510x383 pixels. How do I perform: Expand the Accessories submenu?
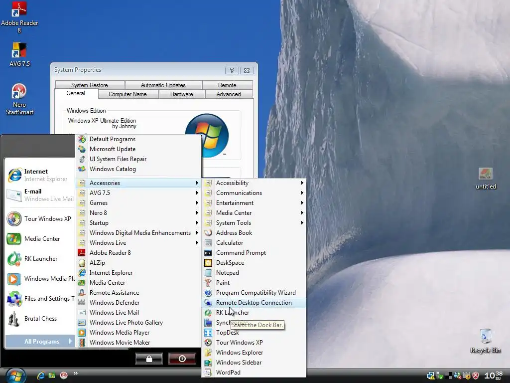(x=138, y=183)
